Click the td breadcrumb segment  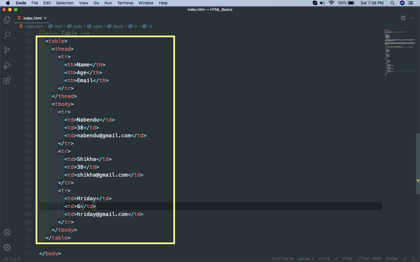coord(150,26)
